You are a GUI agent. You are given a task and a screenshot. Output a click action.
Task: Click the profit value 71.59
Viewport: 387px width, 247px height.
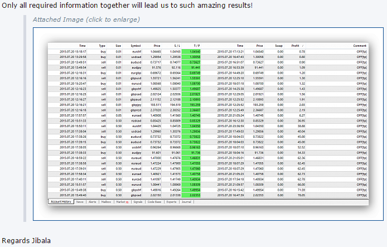pos(301,190)
